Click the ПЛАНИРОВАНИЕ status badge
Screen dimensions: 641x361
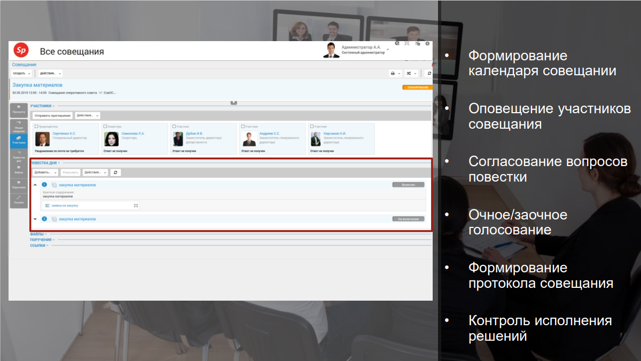pyautogui.click(x=417, y=87)
